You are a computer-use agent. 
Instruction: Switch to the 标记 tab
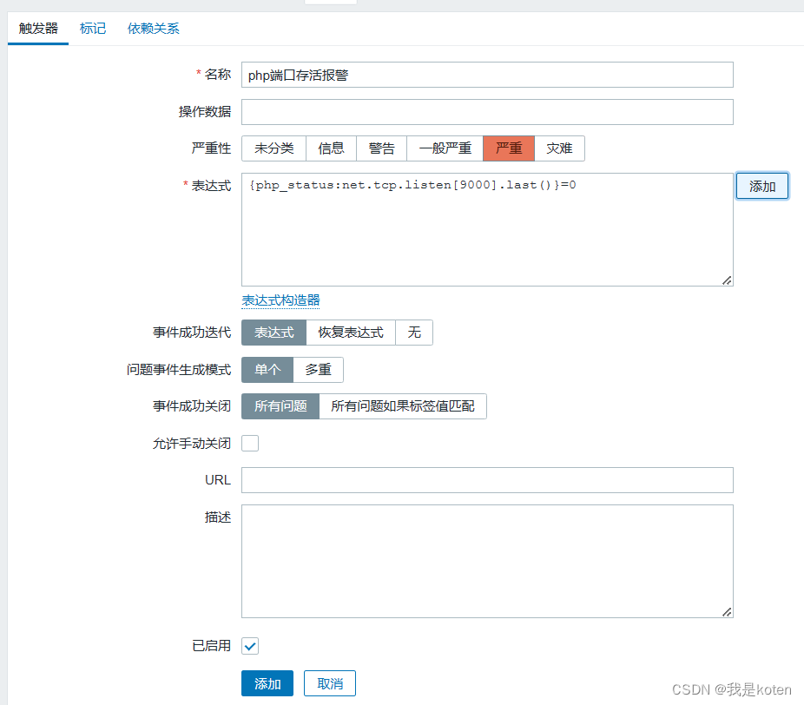point(93,29)
